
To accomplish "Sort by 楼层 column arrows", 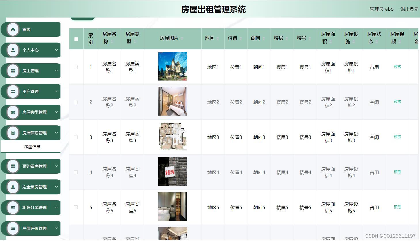I will point(287,38).
